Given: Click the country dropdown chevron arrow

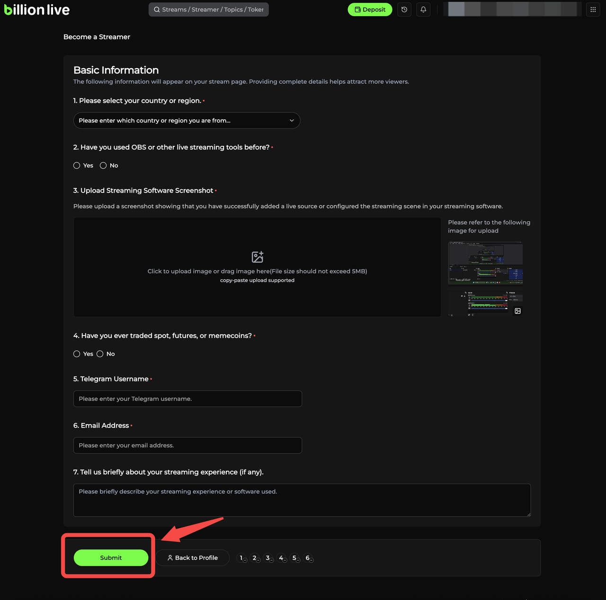Looking at the screenshot, I should [292, 121].
